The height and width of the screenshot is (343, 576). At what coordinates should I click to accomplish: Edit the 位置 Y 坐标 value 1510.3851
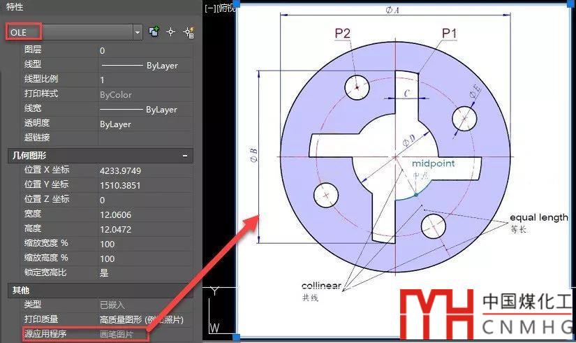click(145, 185)
